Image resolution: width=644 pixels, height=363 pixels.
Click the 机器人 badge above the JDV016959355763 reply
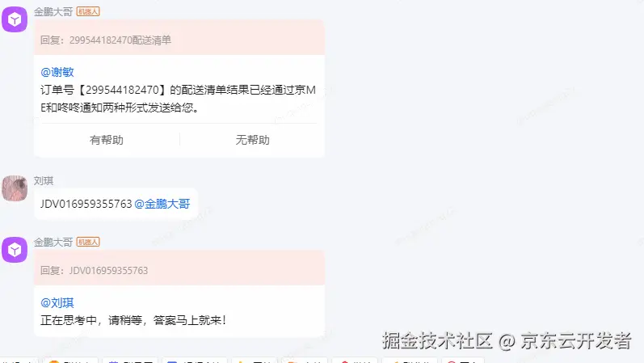coord(88,242)
